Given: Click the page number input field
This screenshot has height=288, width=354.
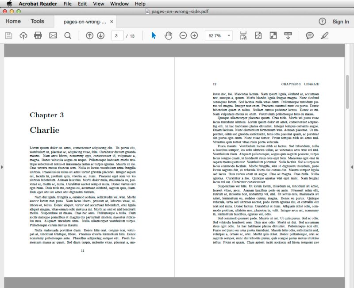Looking at the screenshot, I should click(x=117, y=36).
